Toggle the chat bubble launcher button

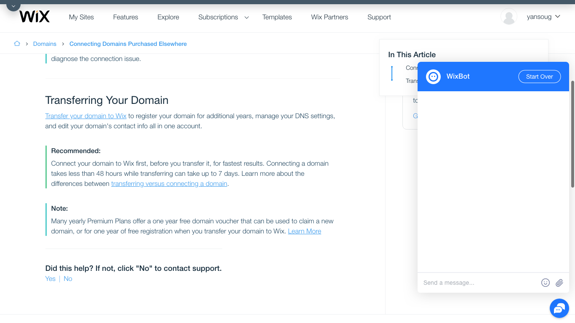point(559,308)
